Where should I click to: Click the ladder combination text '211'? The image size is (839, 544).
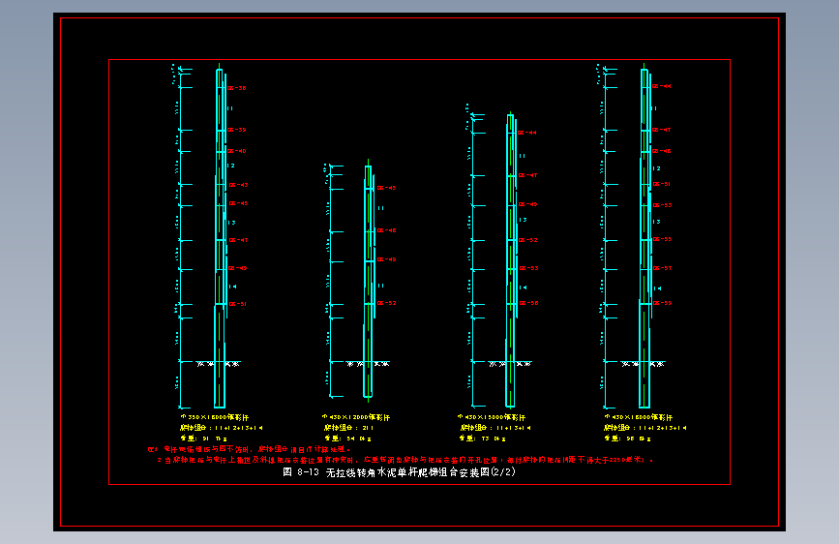(x=368, y=428)
